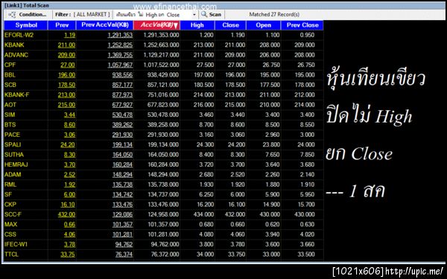The width and height of the screenshot is (447, 279).
Task: Click the High cell 216.000 for AOT
Action: point(203,105)
